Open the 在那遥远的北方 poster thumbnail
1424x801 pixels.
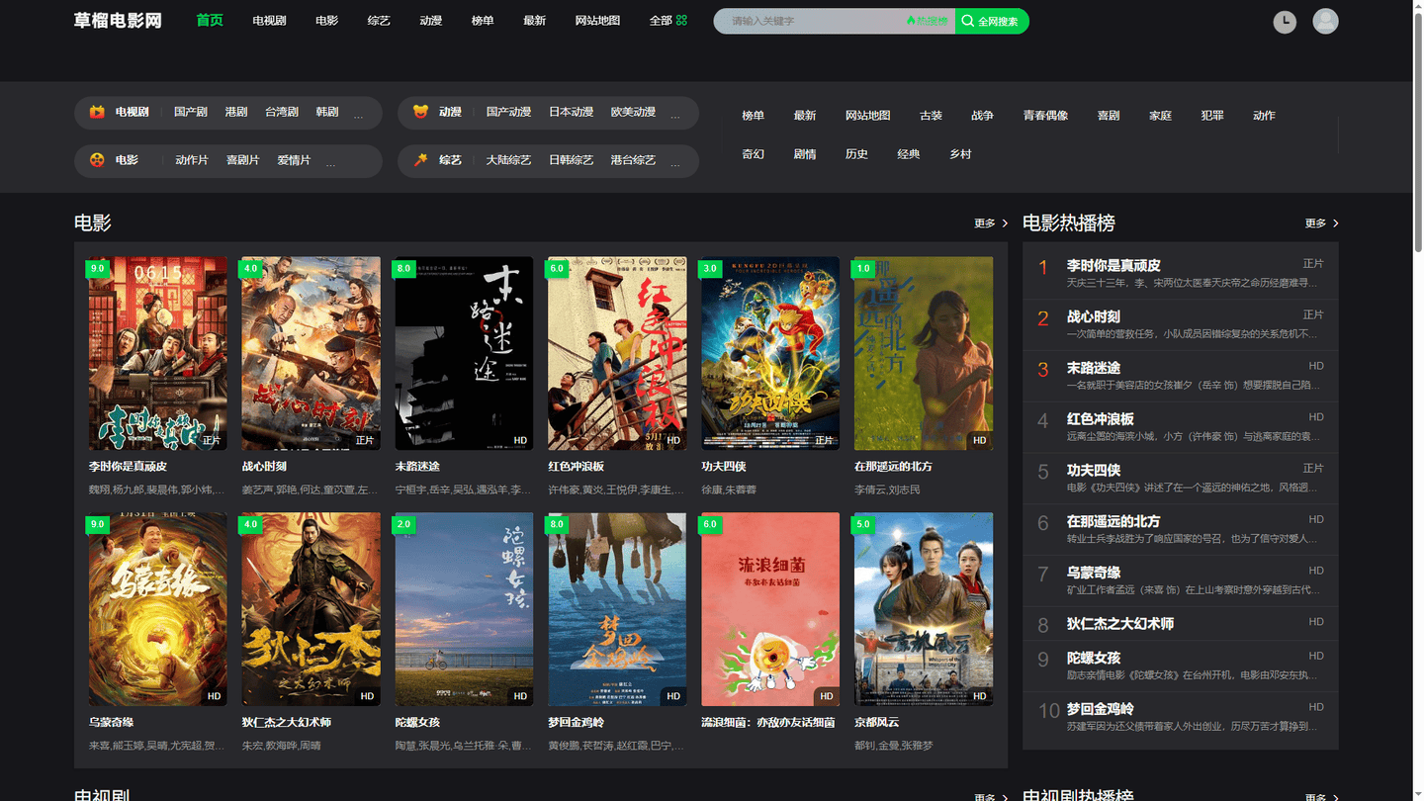(924, 354)
